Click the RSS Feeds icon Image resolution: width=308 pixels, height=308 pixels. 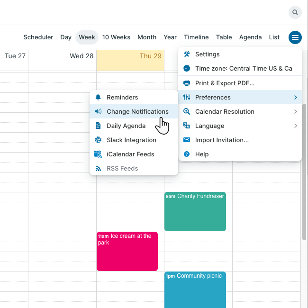pos(98,169)
